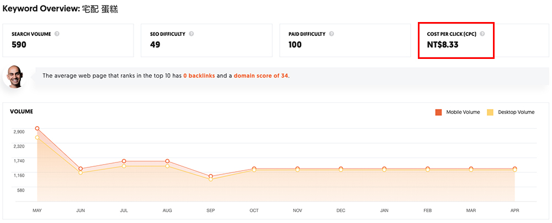Click the advisor avatar photo
Screen dimensions: 552x223
point(15,77)
